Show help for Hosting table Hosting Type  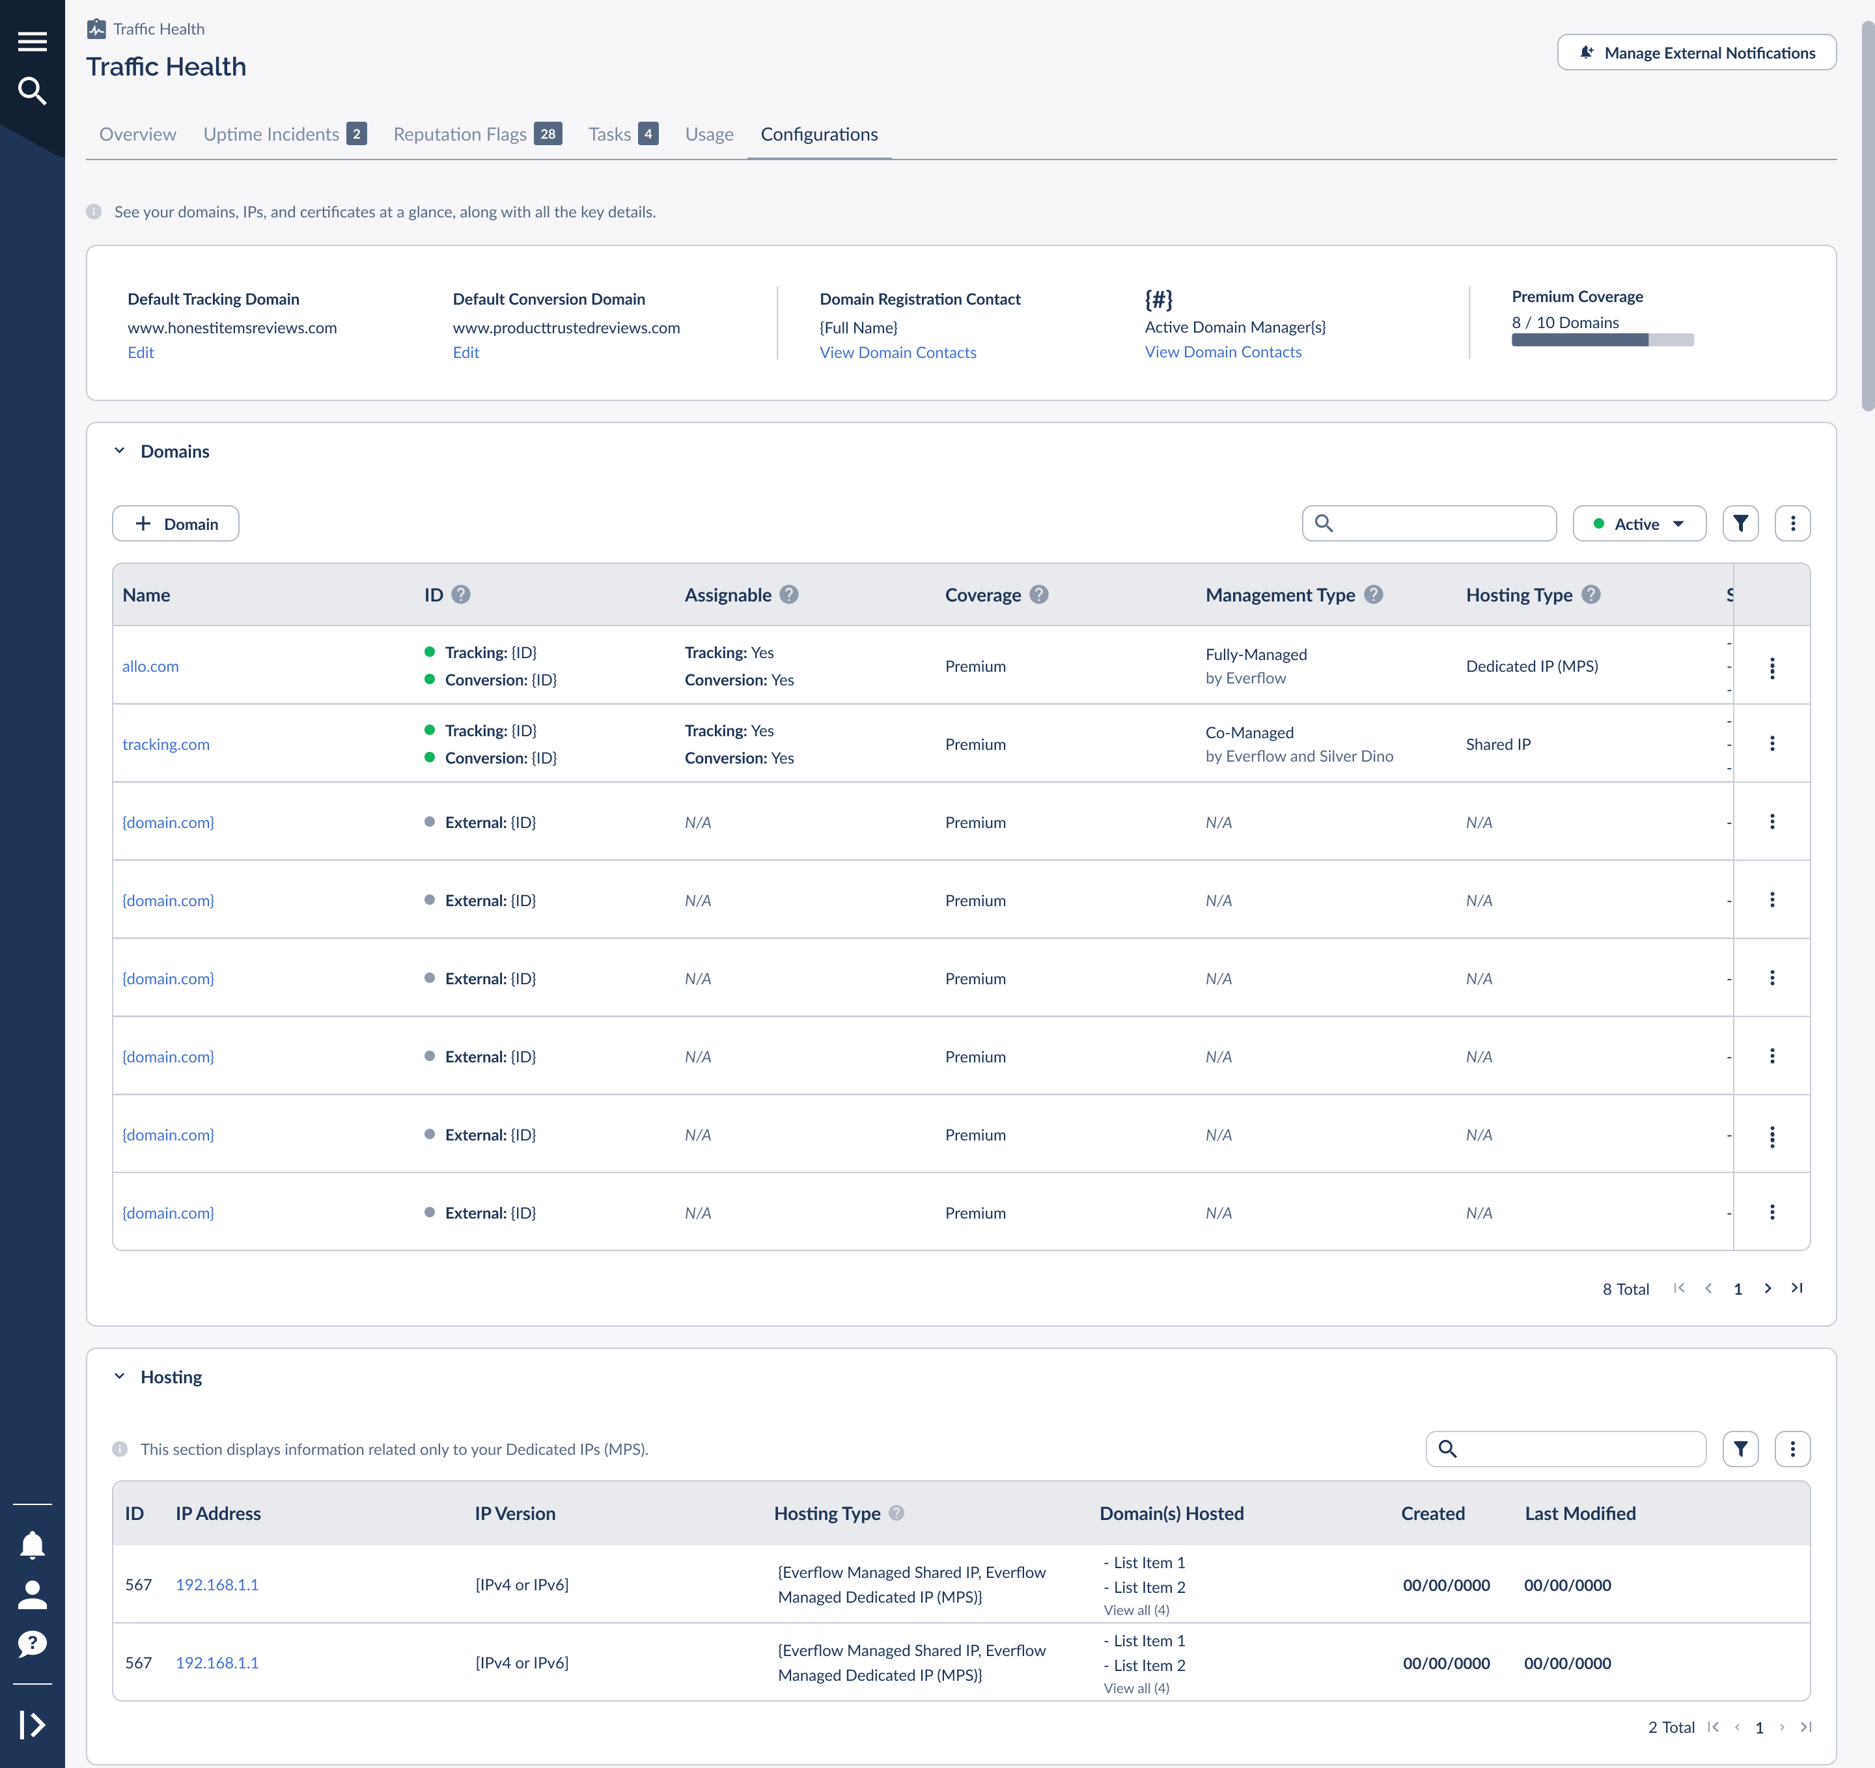(x=896, y=1512)
